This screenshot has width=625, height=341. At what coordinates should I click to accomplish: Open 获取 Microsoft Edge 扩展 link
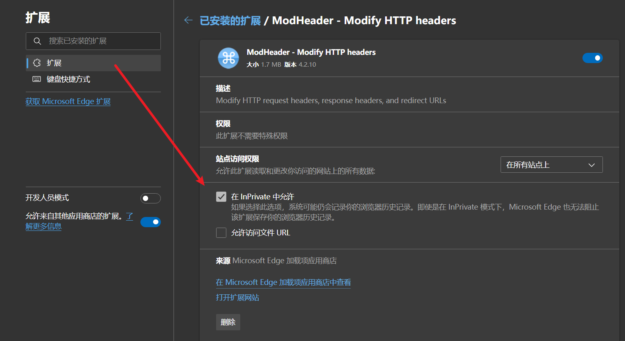[68, 102]
